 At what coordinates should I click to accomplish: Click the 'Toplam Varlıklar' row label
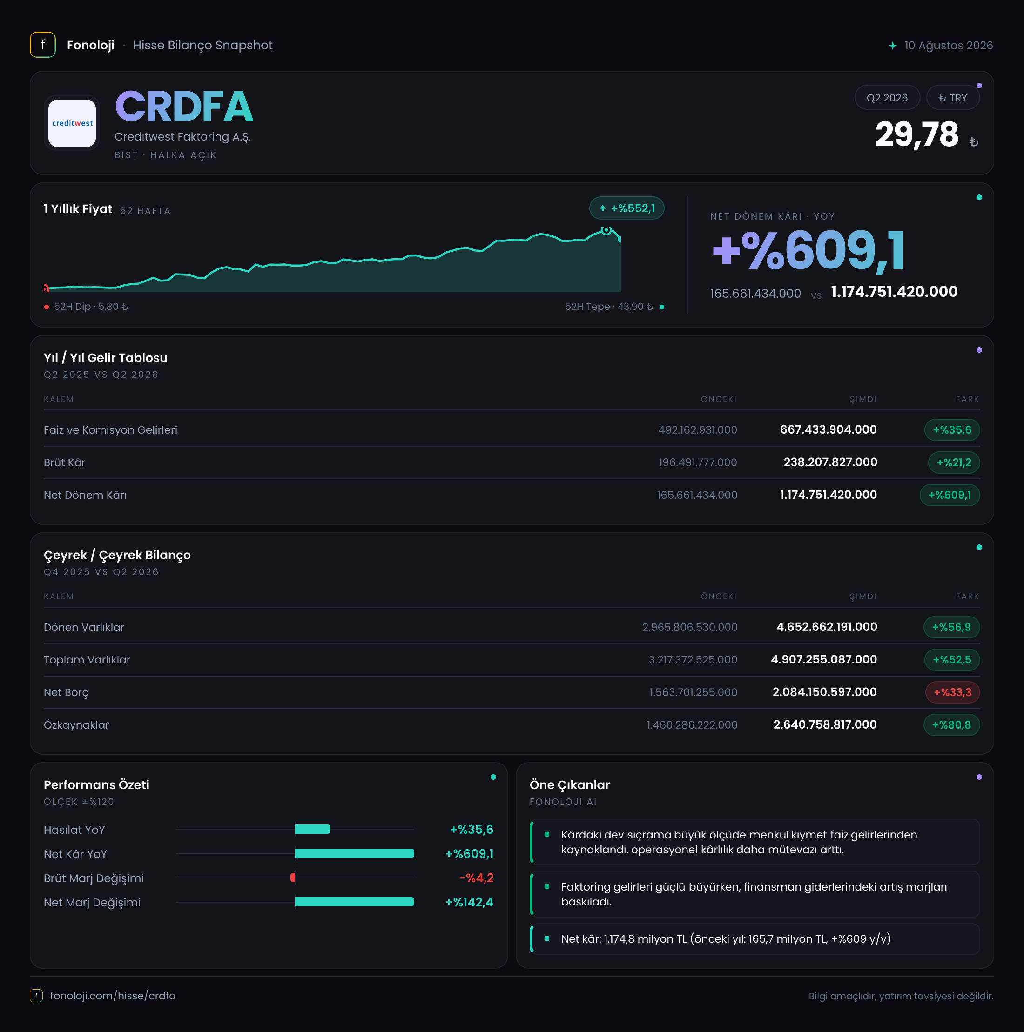(x=87, y=660)
